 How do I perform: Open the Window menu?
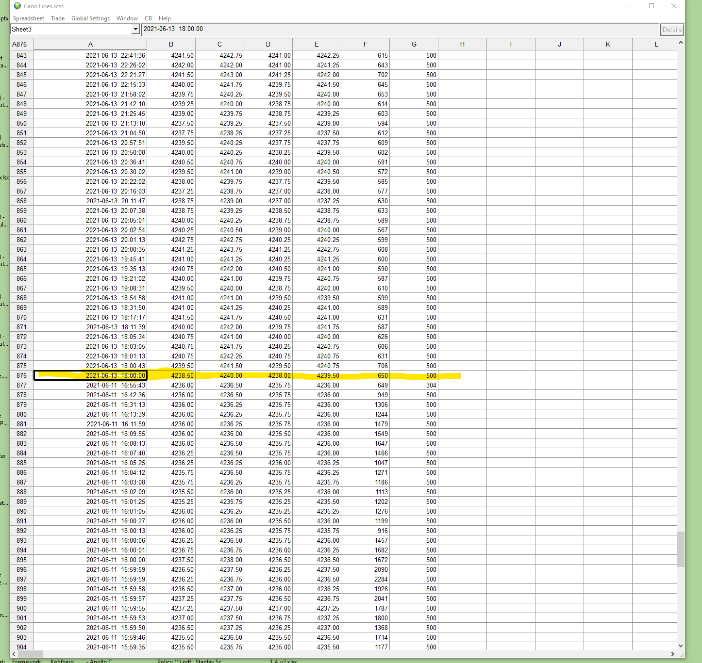click(127, 18)
